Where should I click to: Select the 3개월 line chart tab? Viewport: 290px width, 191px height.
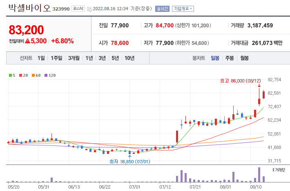74,58
